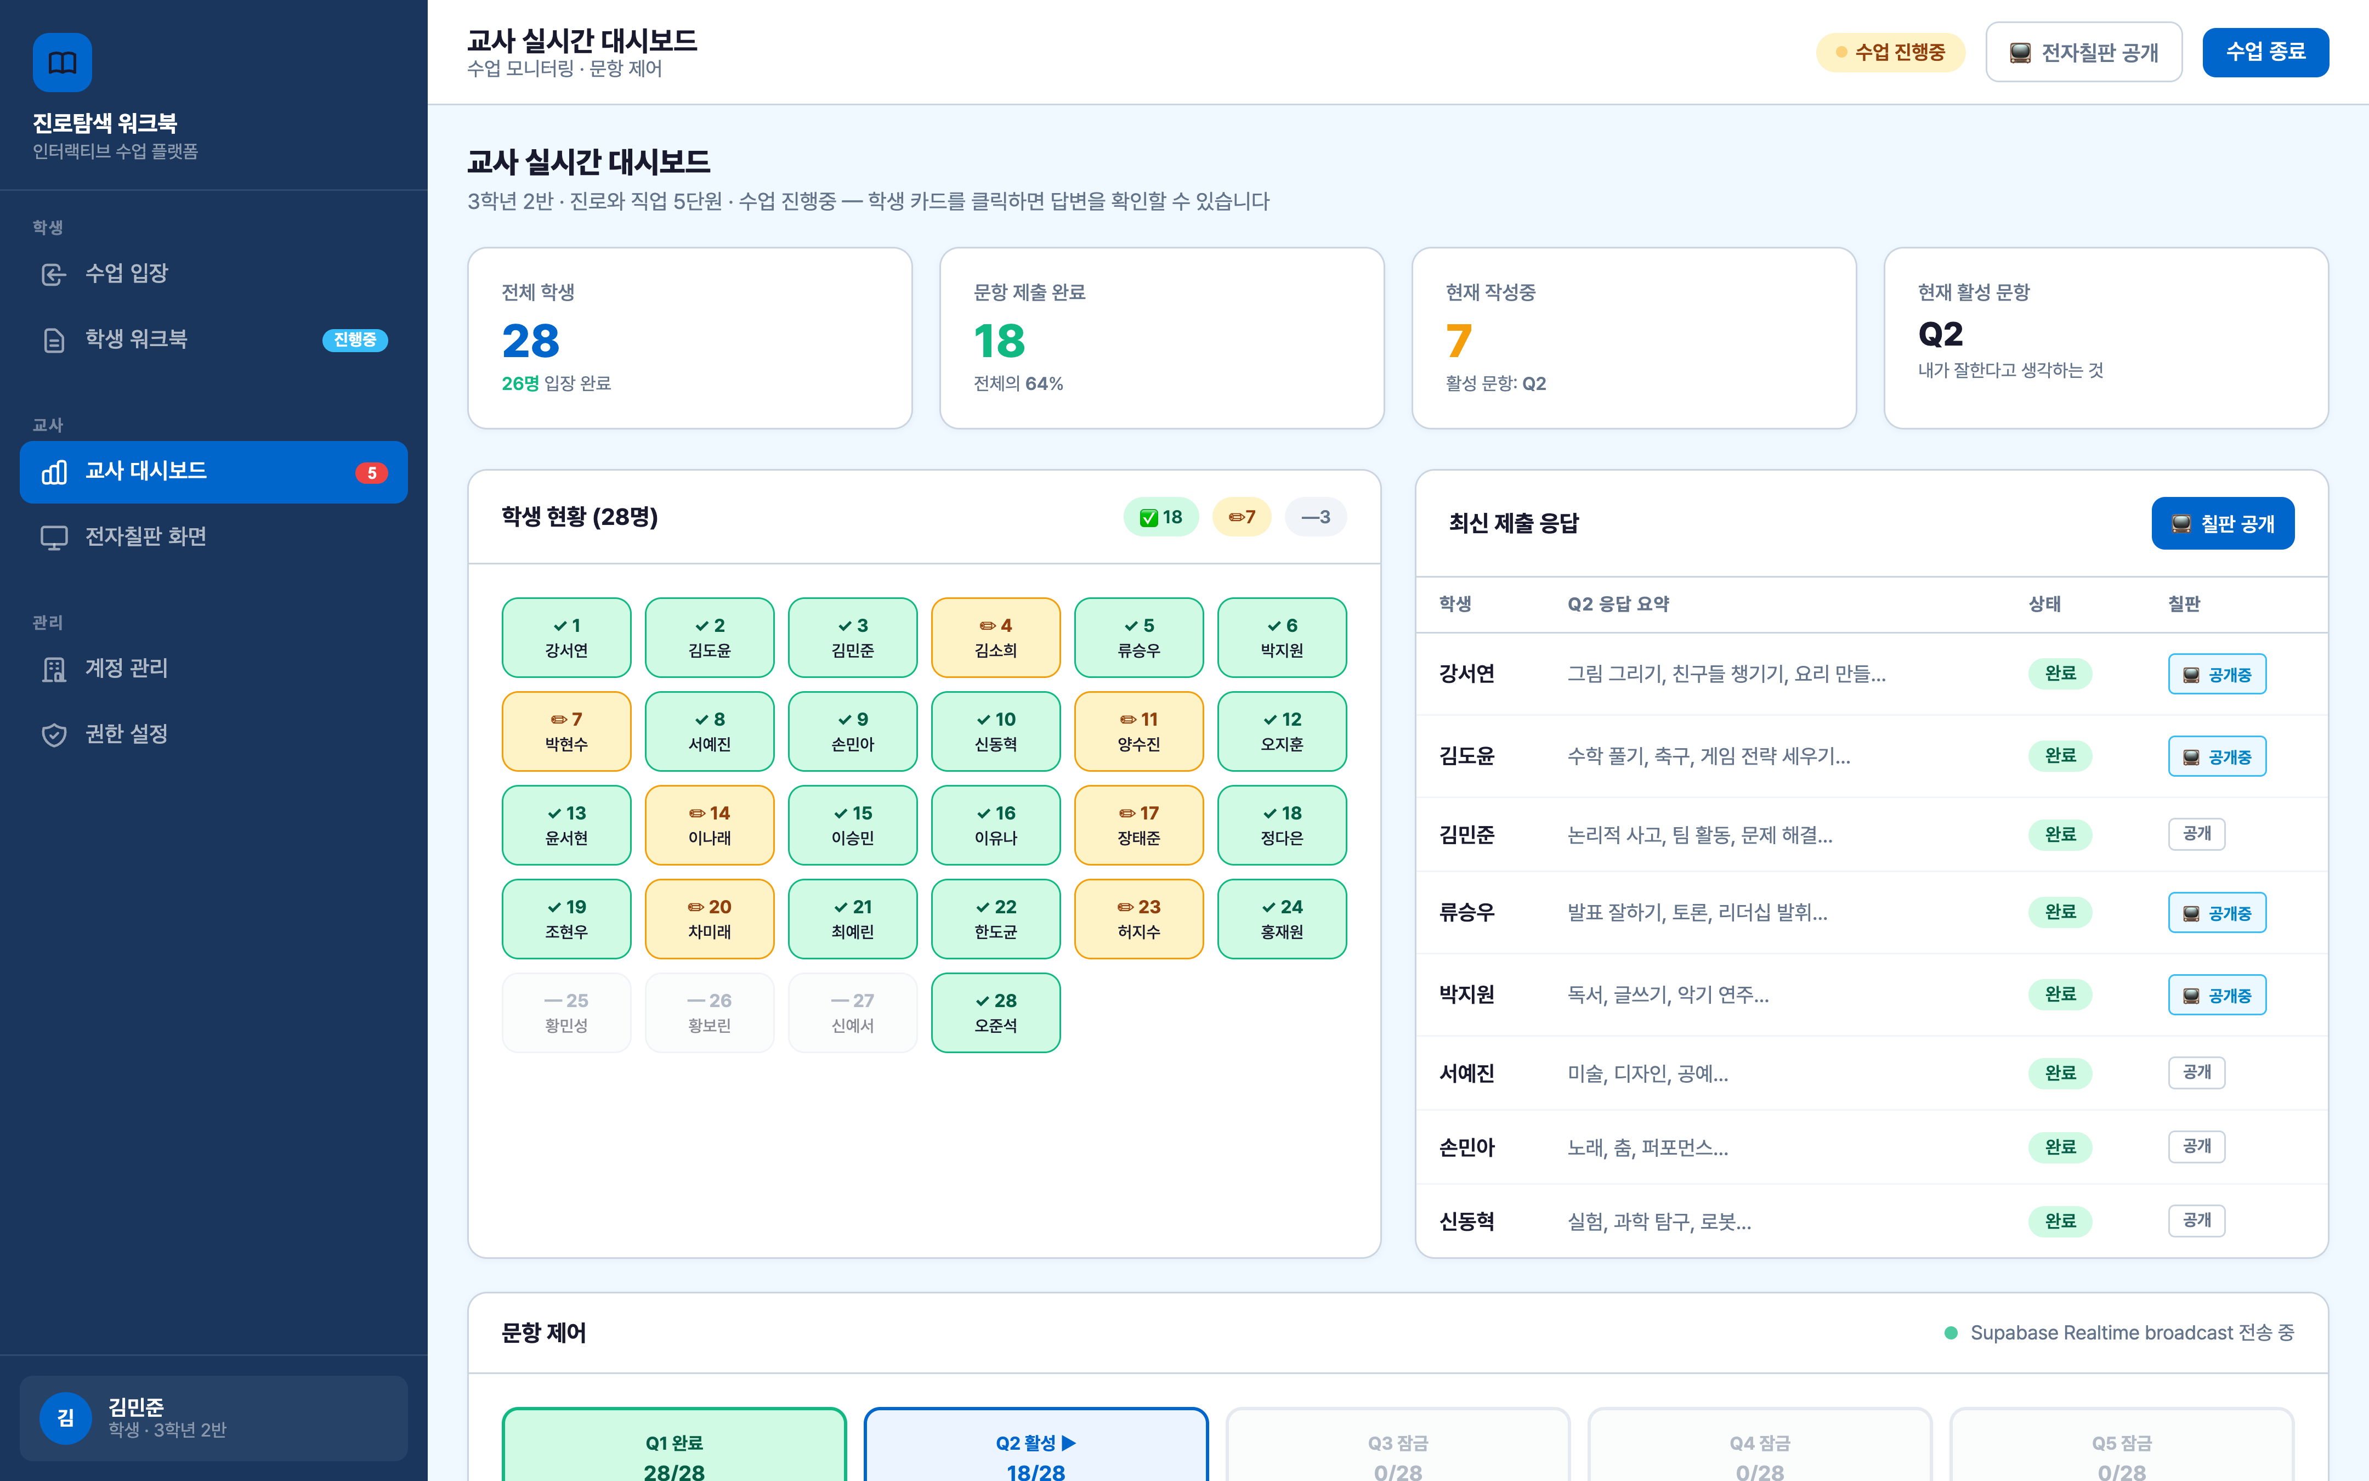Image resolution: width=2369 pixels, height=1481 pixels.
Task: Open student card 7 박현수
Action: tap(567, 732)
